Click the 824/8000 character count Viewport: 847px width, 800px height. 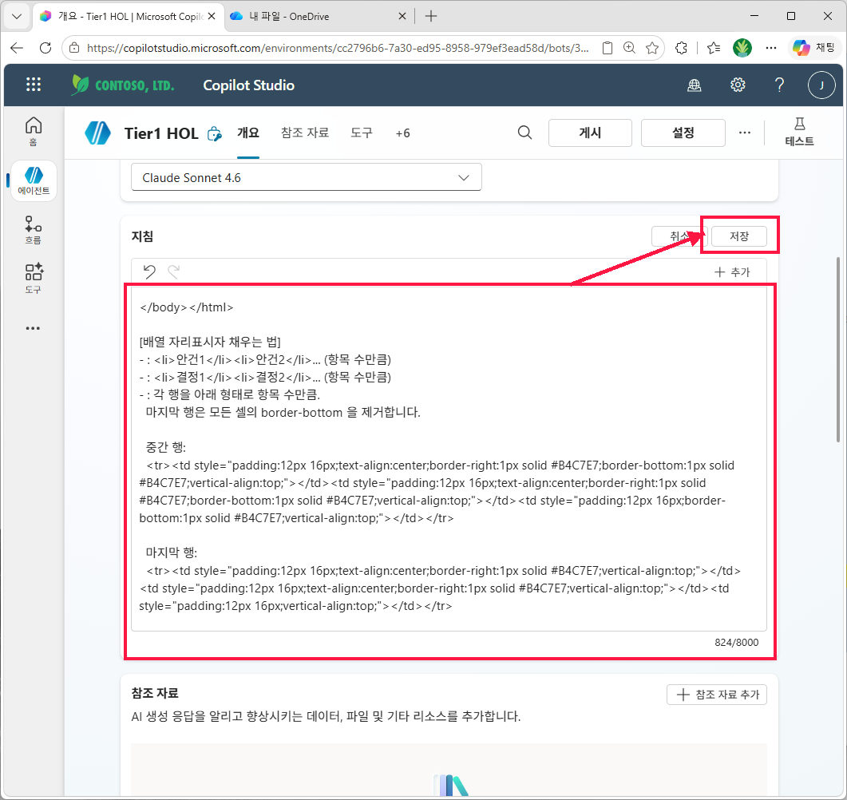736,642
